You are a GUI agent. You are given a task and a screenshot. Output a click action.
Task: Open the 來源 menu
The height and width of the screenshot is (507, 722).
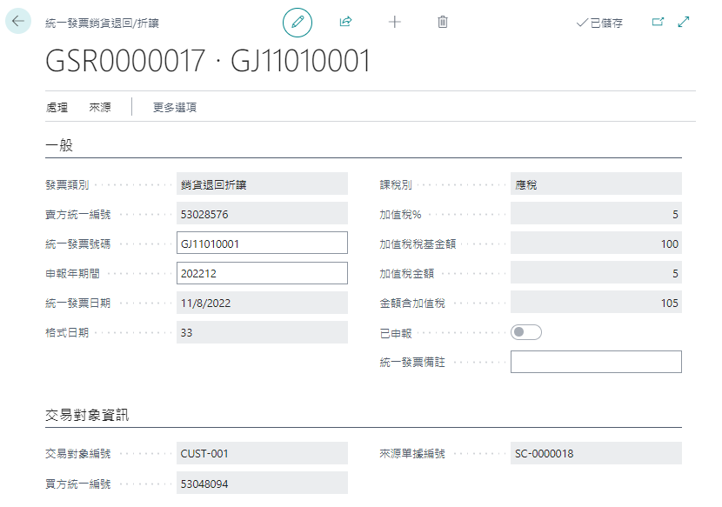[100, 108]
